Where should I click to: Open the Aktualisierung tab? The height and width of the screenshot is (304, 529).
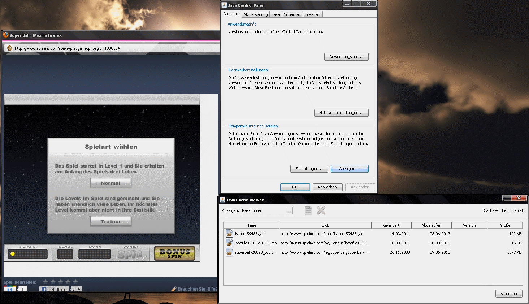[x=255, y=14]
